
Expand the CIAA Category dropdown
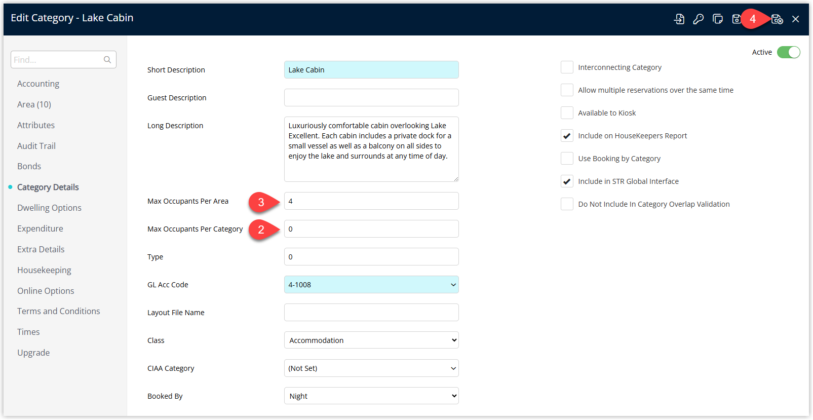click(x=371, y=368)
